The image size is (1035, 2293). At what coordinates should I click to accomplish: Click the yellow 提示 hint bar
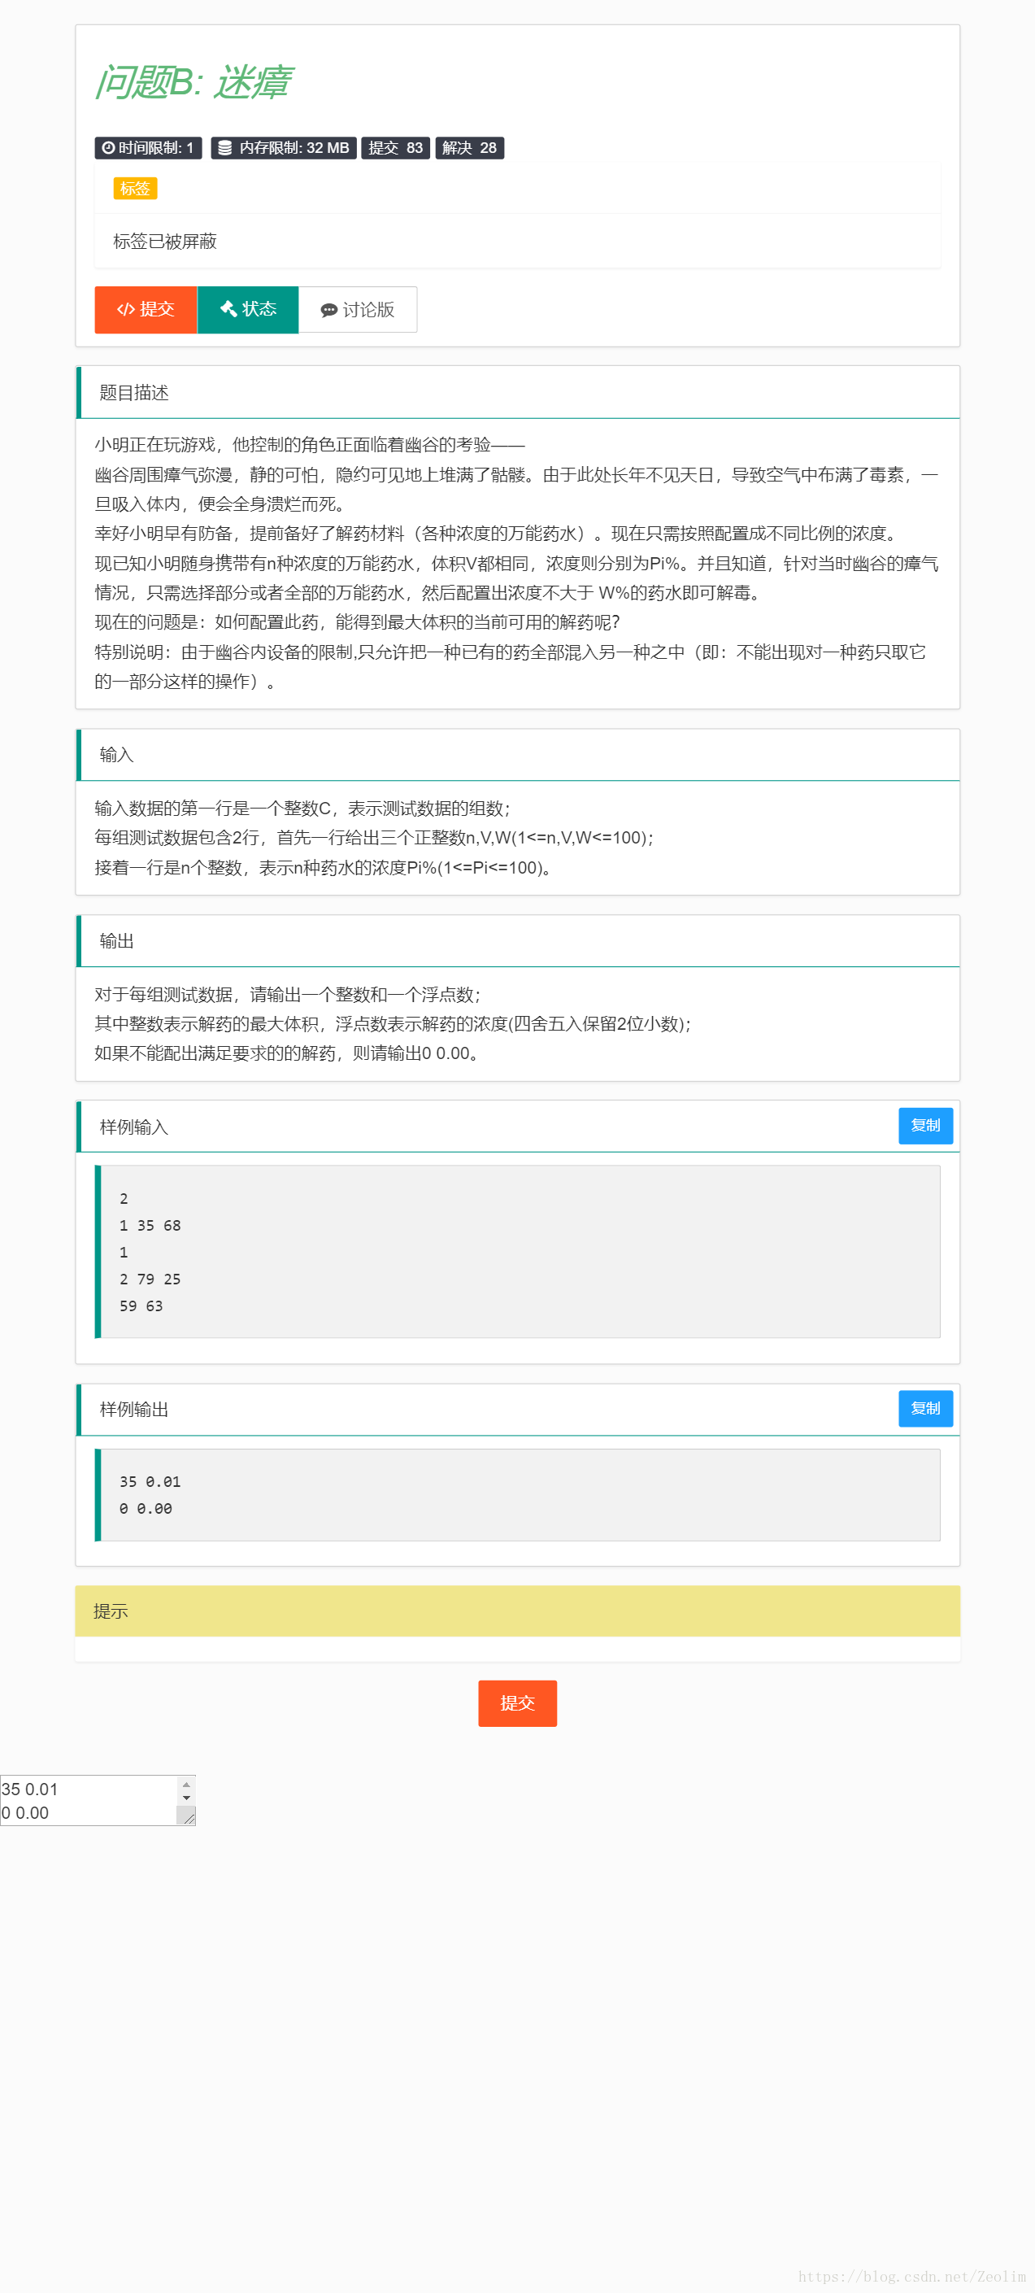tap(517, 1611)
